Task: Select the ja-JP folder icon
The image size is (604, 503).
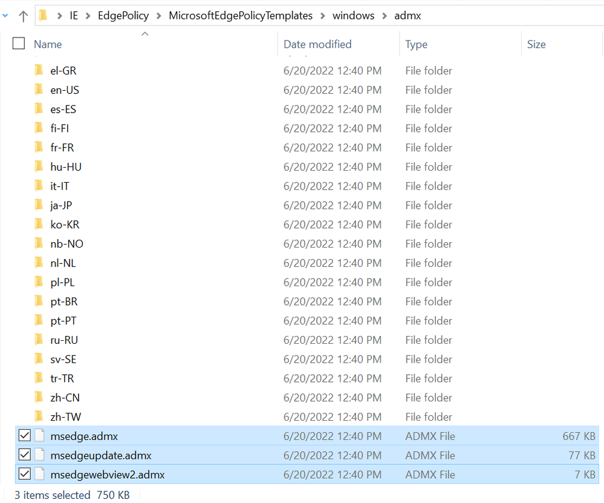Action: [x=39, y=205]
